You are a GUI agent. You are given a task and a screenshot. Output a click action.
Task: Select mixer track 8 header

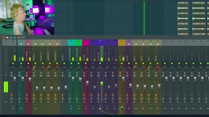(x=71, y=43)
